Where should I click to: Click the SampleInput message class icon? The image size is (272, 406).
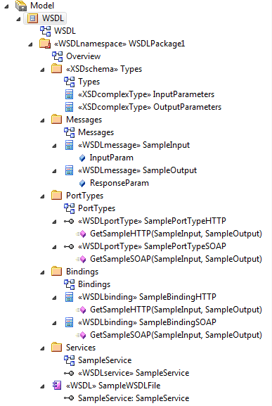69,145
